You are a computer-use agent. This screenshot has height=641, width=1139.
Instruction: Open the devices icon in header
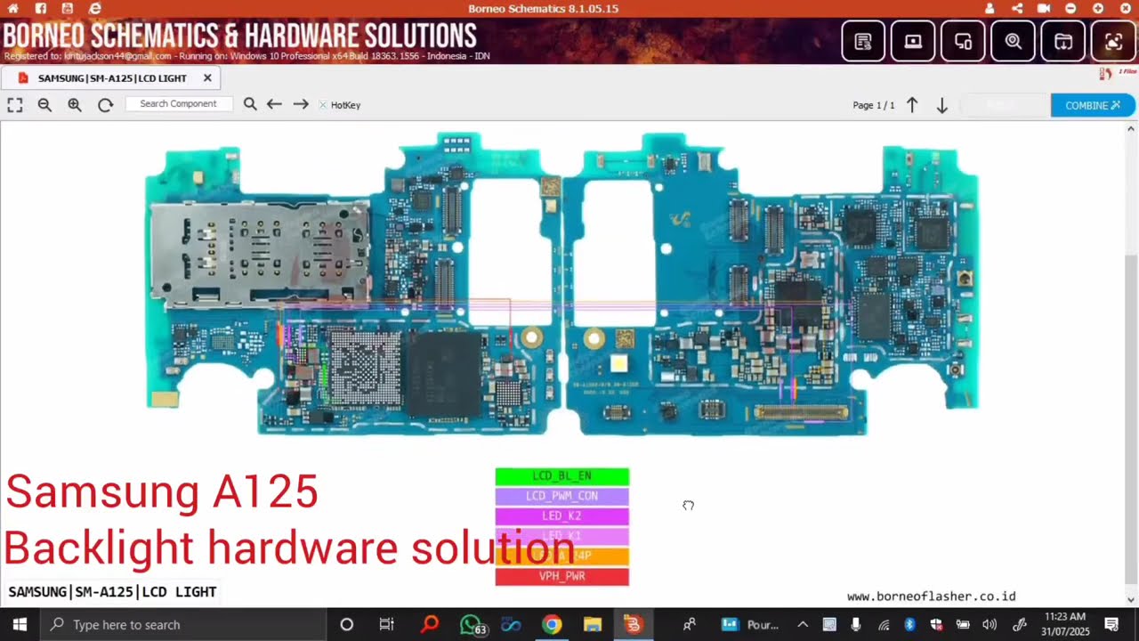963,41
